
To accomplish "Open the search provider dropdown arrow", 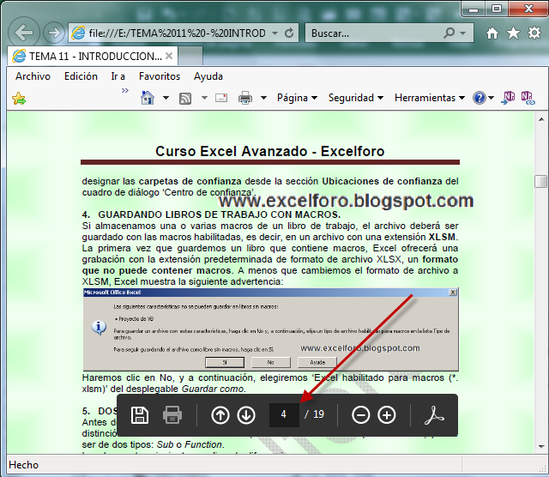I will (463, 33).
